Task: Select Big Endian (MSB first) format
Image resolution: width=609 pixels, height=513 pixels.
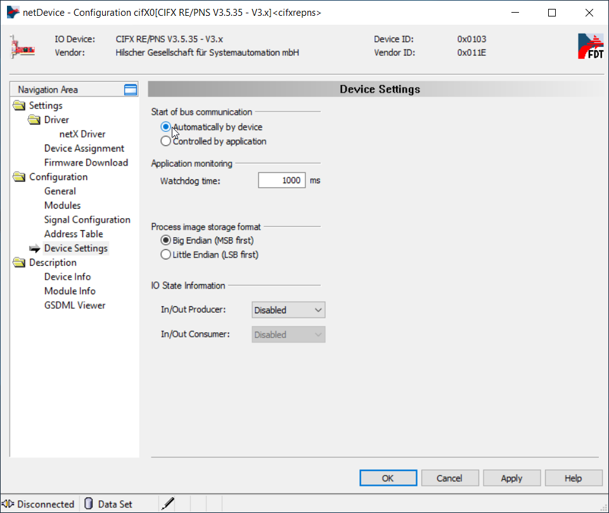Action: tap(166, 240)
